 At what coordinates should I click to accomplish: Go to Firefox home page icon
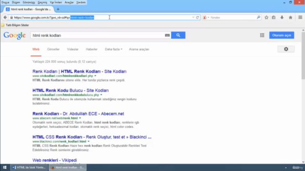[290, 18]
